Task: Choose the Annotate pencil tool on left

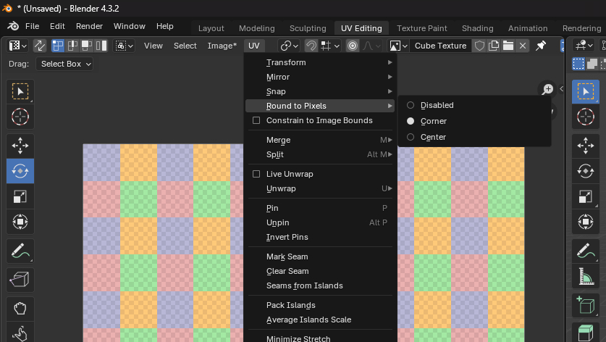Action: coord(20,251)
